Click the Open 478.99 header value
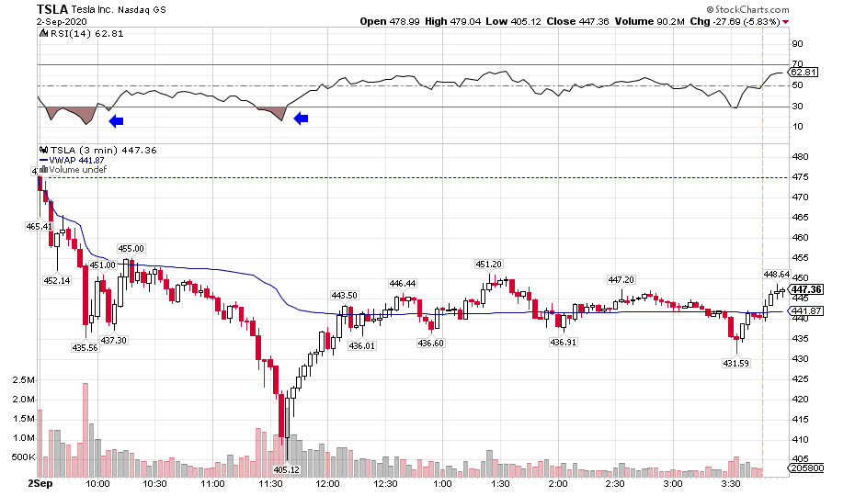 click(390, 21)
